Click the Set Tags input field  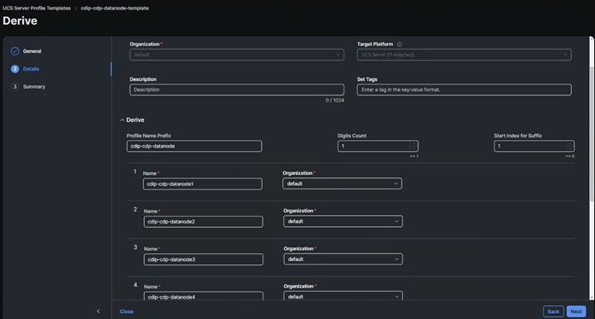coord(464,90)
